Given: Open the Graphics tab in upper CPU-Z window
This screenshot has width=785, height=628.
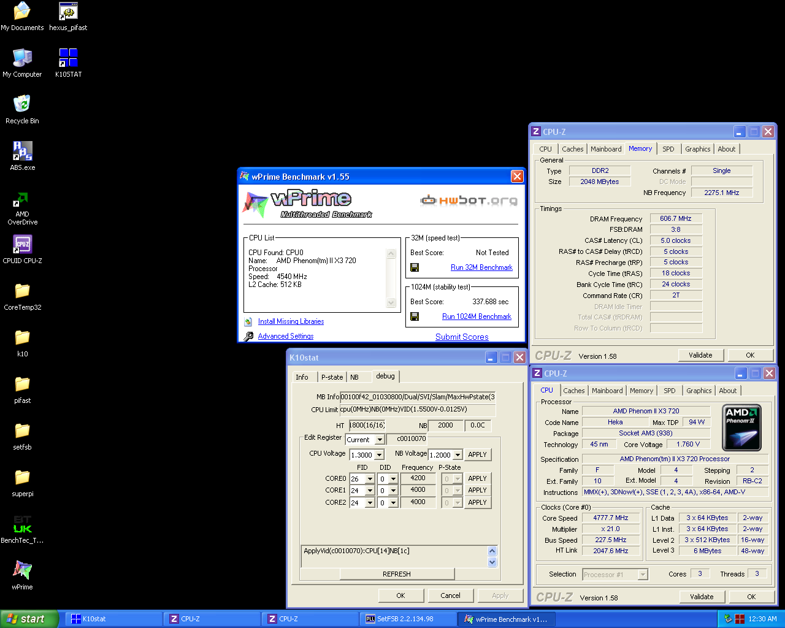Looking at the screenshot, I should 698,149.
